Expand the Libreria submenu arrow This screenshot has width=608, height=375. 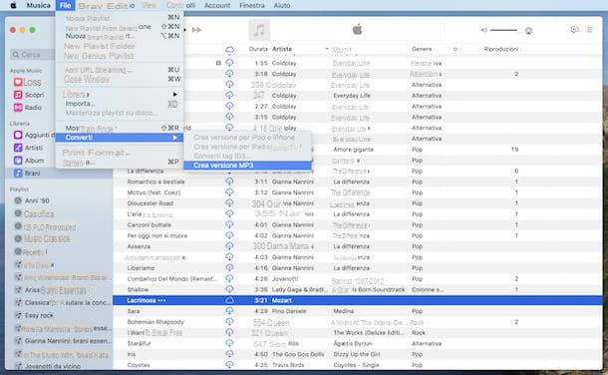point(174,94)
